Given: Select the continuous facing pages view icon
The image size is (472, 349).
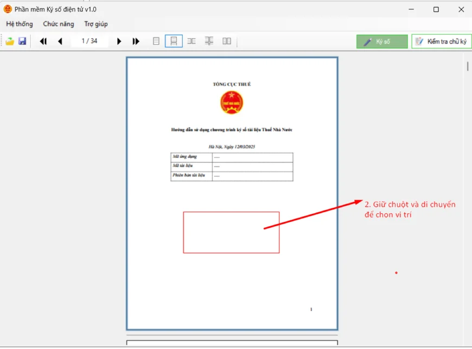Looking at the screenshot, I should tap(209, 41).
